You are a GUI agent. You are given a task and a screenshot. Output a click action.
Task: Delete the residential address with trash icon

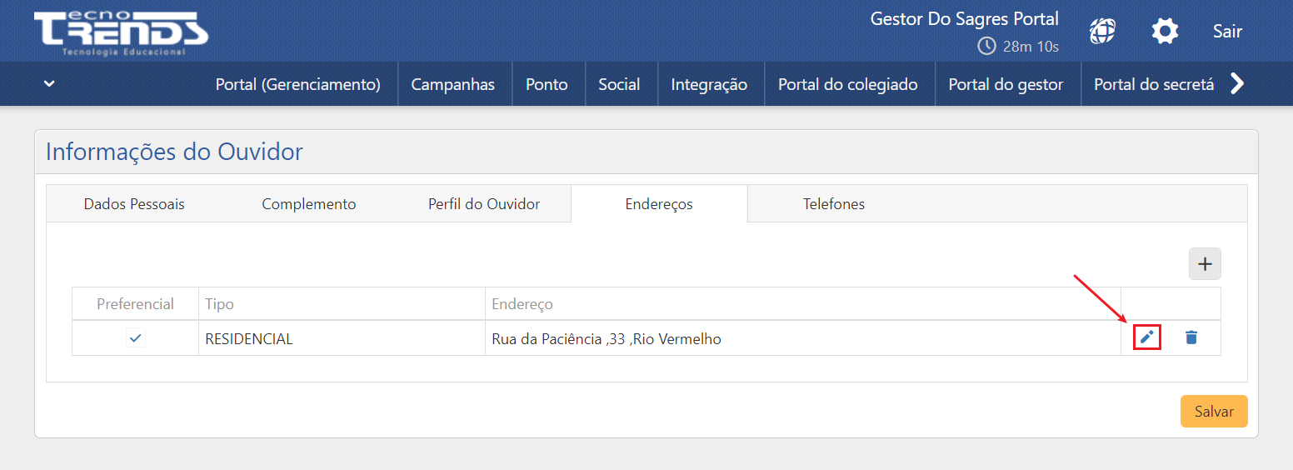[1191, 337]
